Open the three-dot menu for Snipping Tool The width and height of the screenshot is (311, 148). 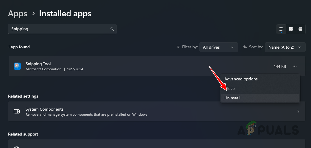pyautogui.click(x=295, y=66)
